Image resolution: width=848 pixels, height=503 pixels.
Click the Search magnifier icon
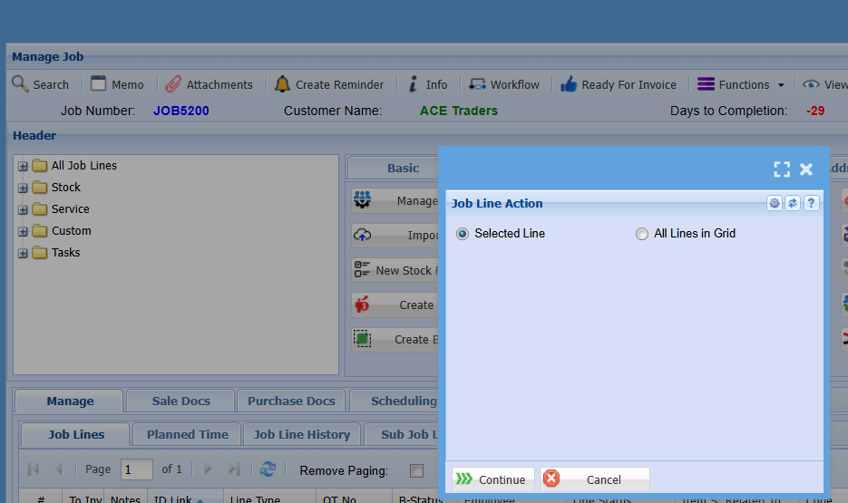click(20, 83)
